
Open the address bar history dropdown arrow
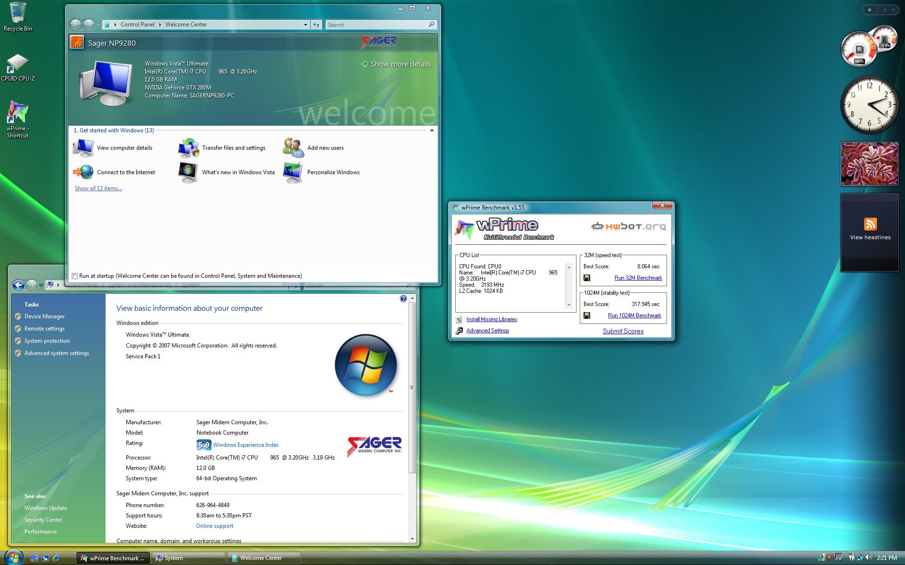[x=305, y=24]
